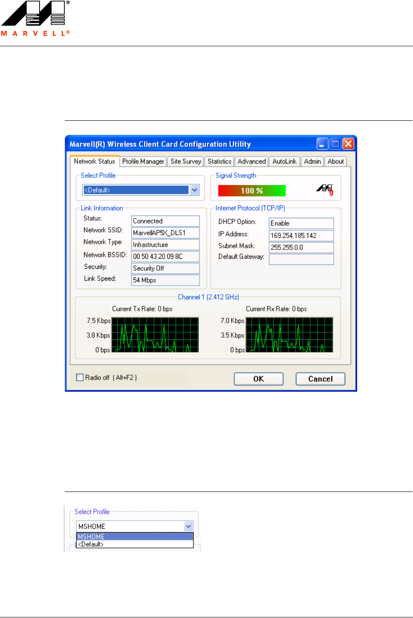
Task: Enable the Radio off checkbox
Action: (80, 377)
